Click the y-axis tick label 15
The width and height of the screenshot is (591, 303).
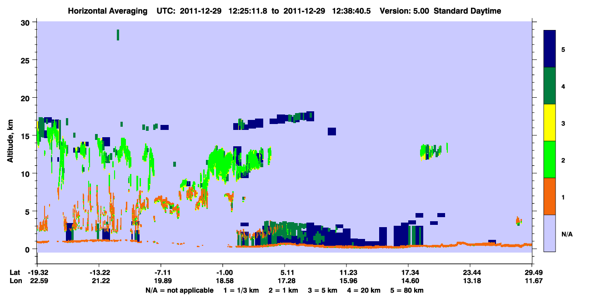pyautogui.click(x=26, y=136)
